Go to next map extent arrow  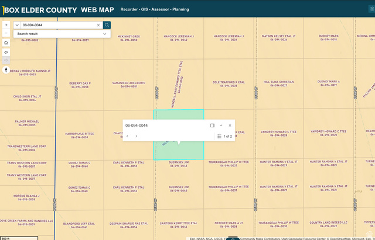point(6,60)
